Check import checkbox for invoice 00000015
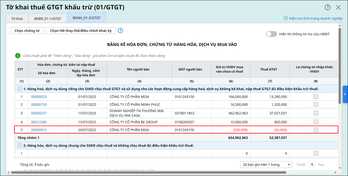Image resolution: width=348 pixels, height=176 pixels. click(x=316, y=130)
